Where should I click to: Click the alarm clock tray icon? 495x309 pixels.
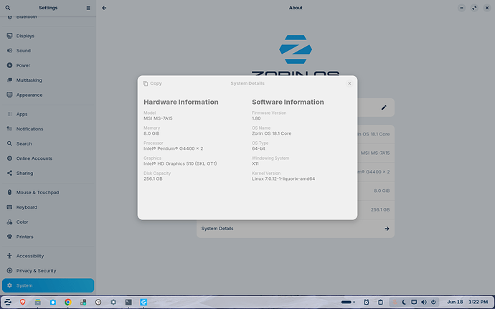click(366, 303)
